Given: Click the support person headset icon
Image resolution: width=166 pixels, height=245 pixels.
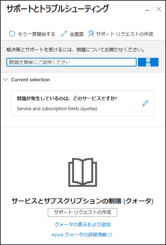Looking at the screenshot, I should [x=91, y=34].
